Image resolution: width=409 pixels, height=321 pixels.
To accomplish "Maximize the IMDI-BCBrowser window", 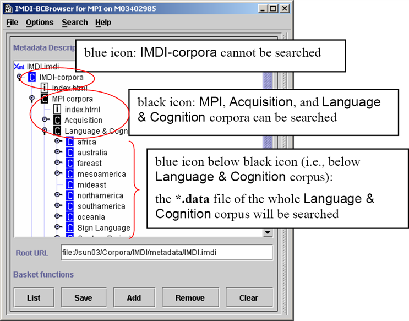I will click(x=274, y=9).
